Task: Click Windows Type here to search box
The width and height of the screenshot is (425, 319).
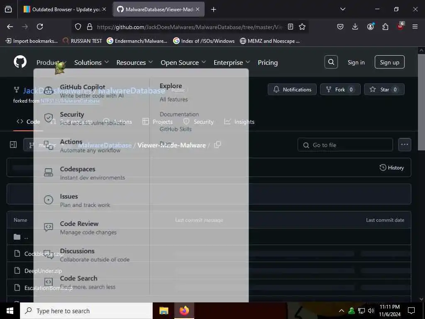Action: [86, 311]
